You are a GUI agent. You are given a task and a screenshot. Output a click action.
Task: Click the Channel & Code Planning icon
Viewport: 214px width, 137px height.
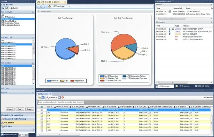point(2,119)
